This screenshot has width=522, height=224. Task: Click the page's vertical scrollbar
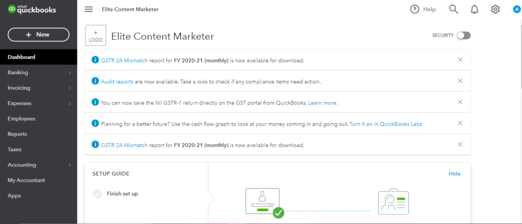[519, 51]
